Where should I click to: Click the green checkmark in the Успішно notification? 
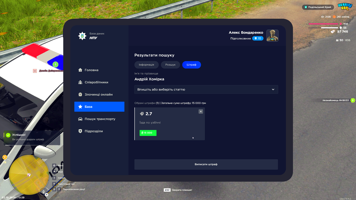click(8, 135)
